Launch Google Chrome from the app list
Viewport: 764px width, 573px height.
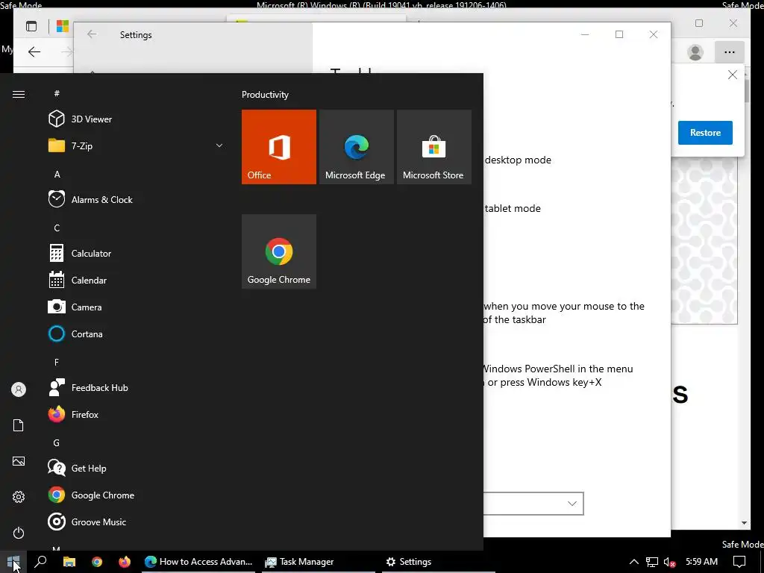(x=135, y=495)
